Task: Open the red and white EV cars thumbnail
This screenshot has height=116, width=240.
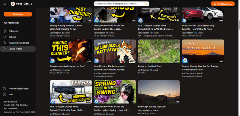Action: (x=203, y=15)
